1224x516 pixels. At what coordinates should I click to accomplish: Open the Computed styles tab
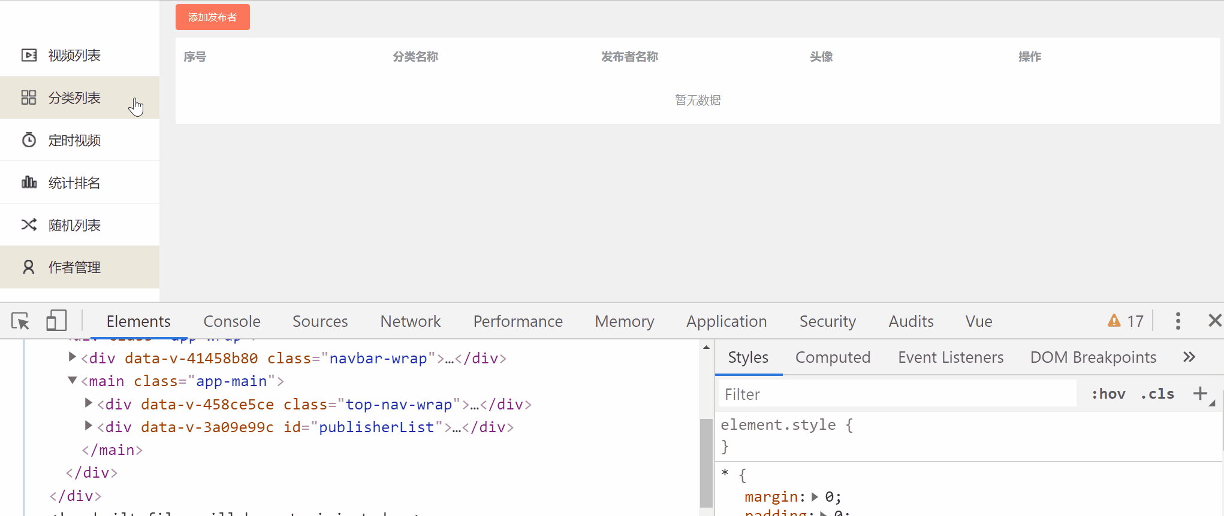pos(832,357)
